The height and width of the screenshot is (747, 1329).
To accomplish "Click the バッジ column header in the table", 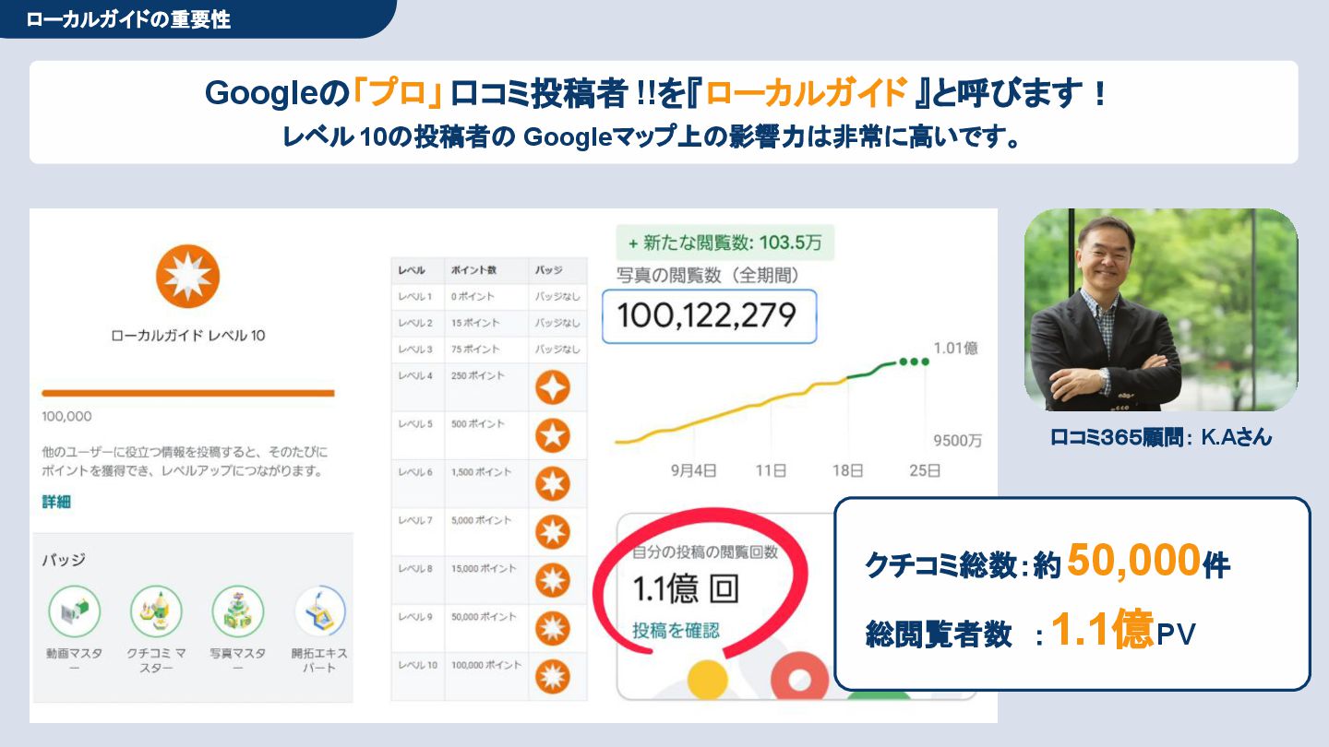I will point(549,270).
